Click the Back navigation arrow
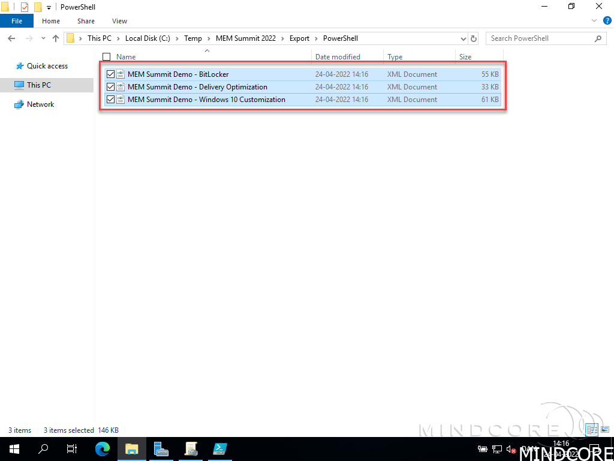 11,38
